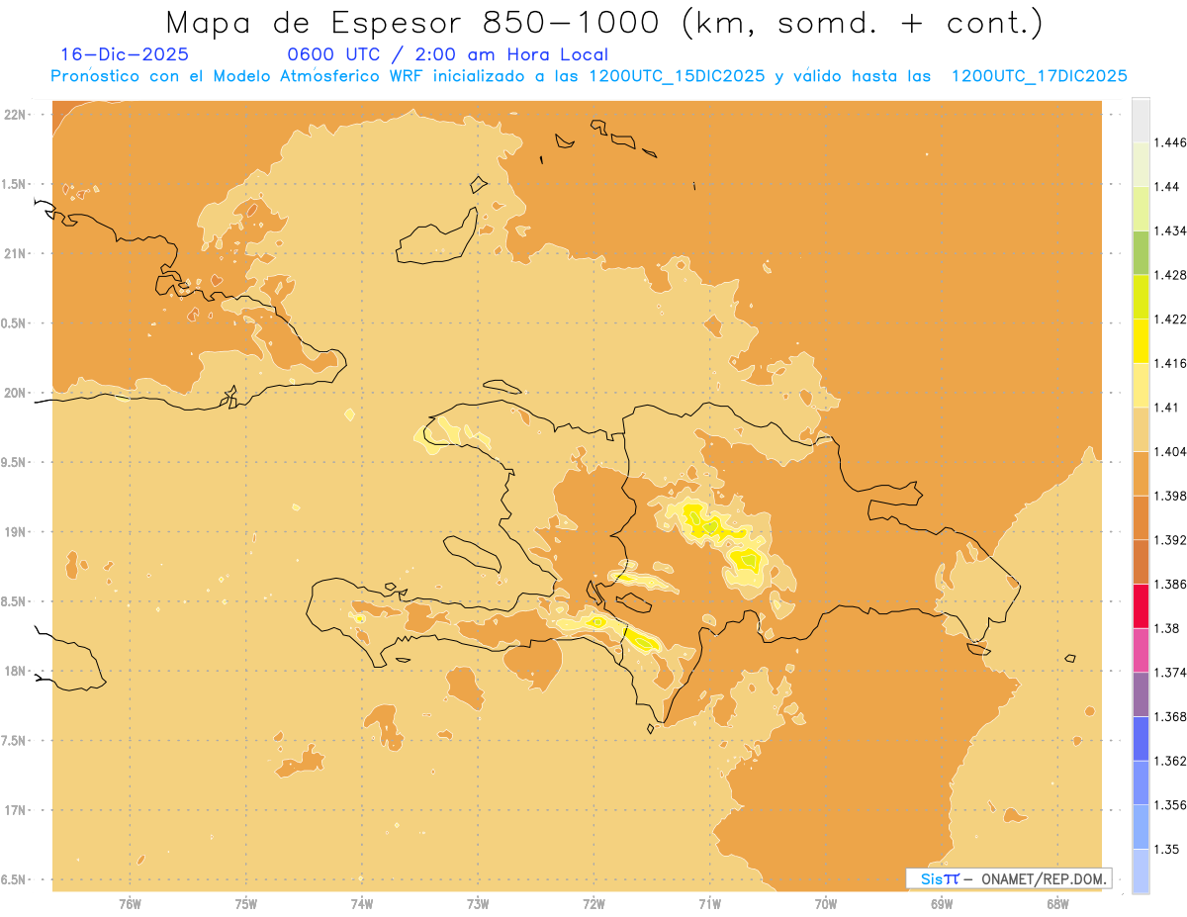Pick the bright yellow swatch between 1.416 and 1.422
The image size is (1187, 917).
(x=1141, y=340)
